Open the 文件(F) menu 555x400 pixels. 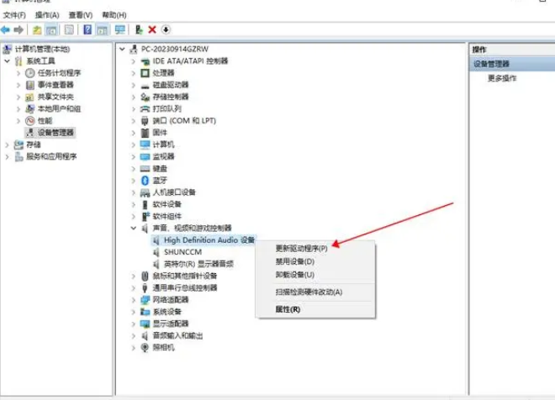click(14, 15)
